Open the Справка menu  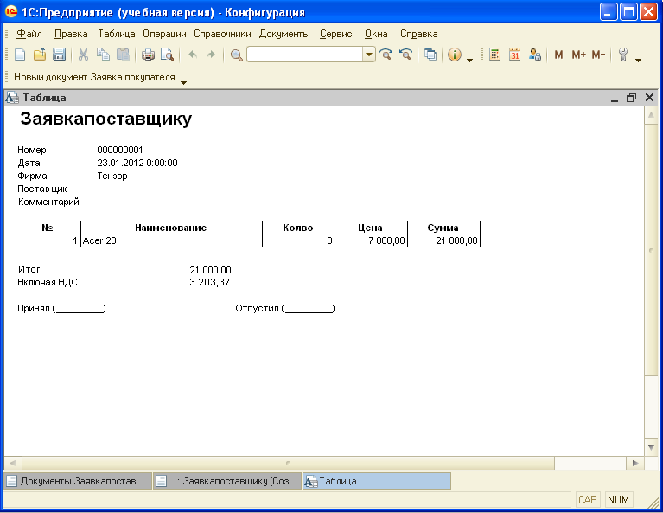click(419, 34)
